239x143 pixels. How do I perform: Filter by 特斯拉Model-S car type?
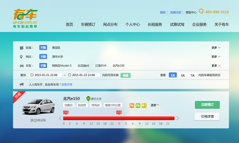coord(62,66)
